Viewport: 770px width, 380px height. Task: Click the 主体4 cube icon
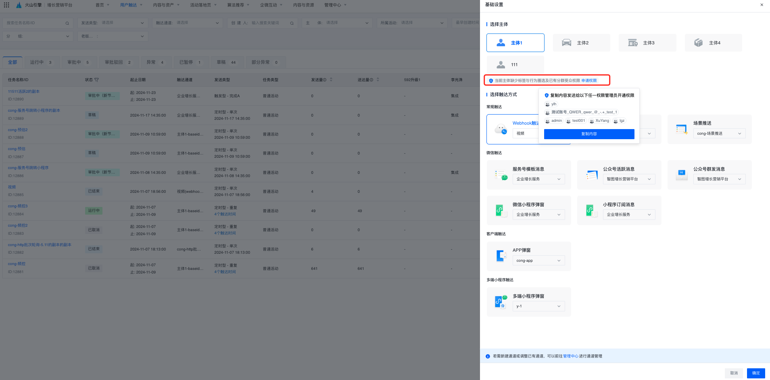pos(699,43)
